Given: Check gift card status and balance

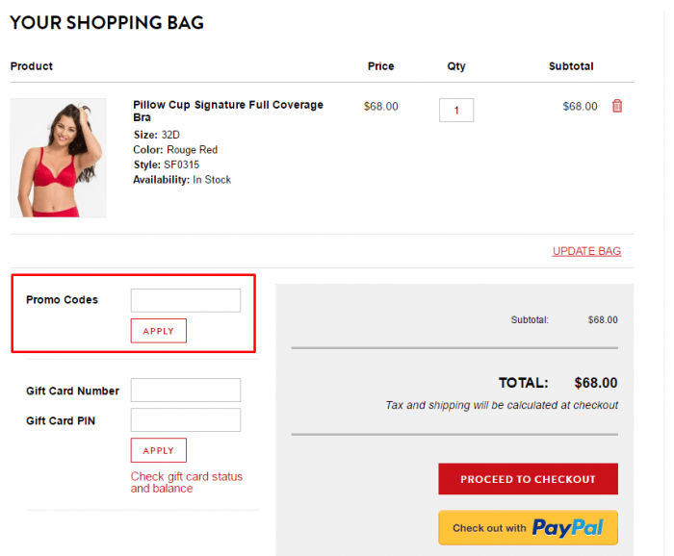Looking at the screenshot, I should tap(187, 482).
